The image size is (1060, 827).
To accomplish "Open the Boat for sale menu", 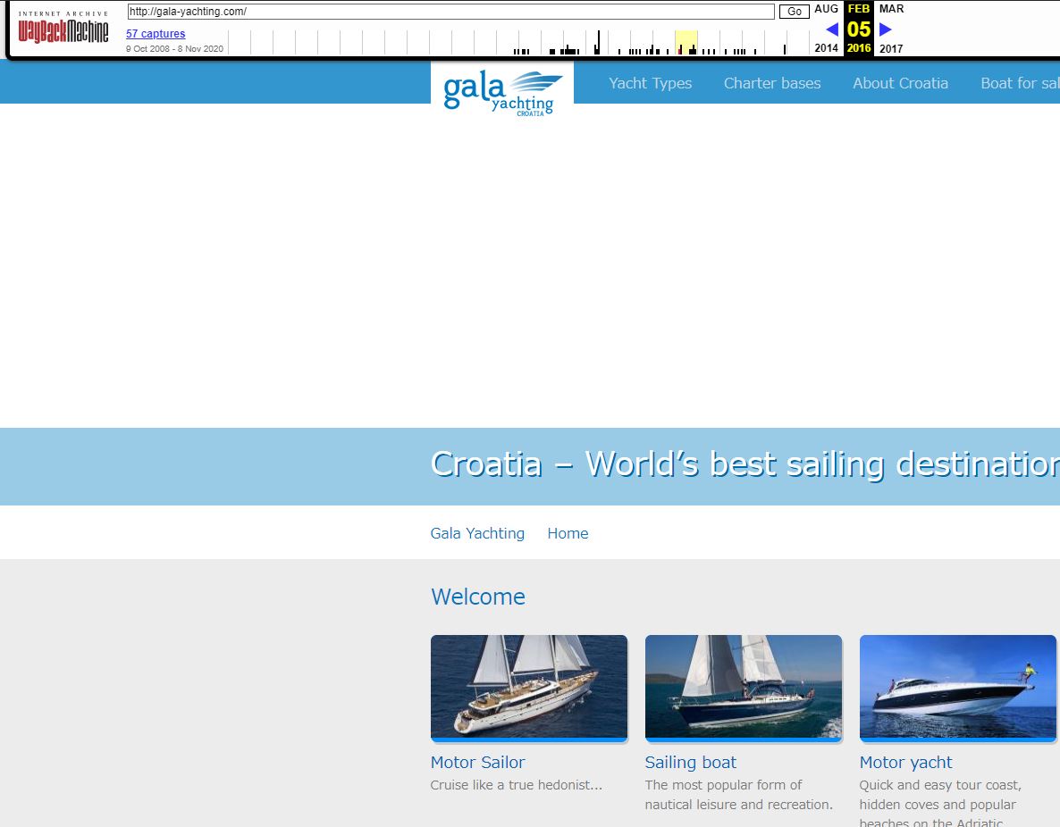I will point(1019,83).
